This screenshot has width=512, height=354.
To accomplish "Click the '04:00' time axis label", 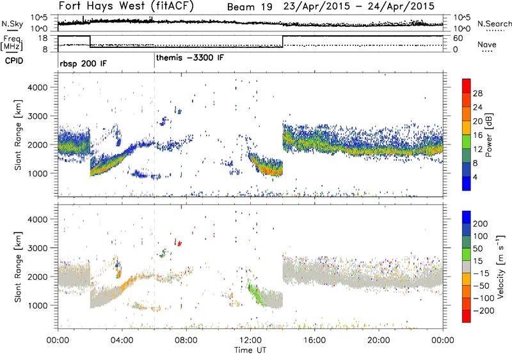I will (x=122, y=341).
